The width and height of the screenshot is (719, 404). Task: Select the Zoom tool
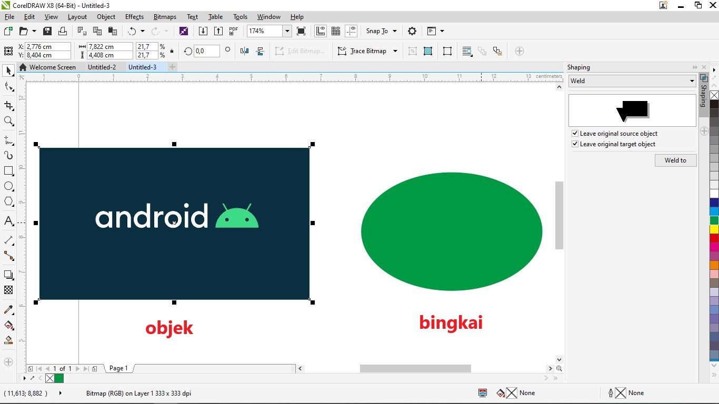pos(8,122)
